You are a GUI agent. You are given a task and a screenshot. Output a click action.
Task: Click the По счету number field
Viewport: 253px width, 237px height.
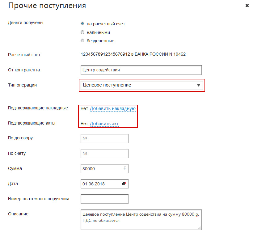104,153
